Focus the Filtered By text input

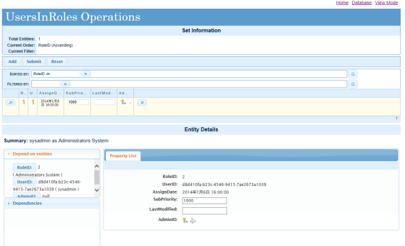pos(45,84)
